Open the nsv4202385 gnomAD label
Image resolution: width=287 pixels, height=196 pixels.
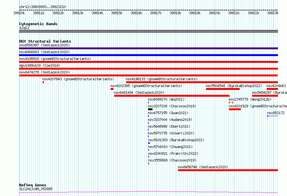[146, 86]
